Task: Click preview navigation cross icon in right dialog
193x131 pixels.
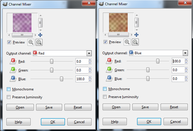Action: [x=136, y=35]
